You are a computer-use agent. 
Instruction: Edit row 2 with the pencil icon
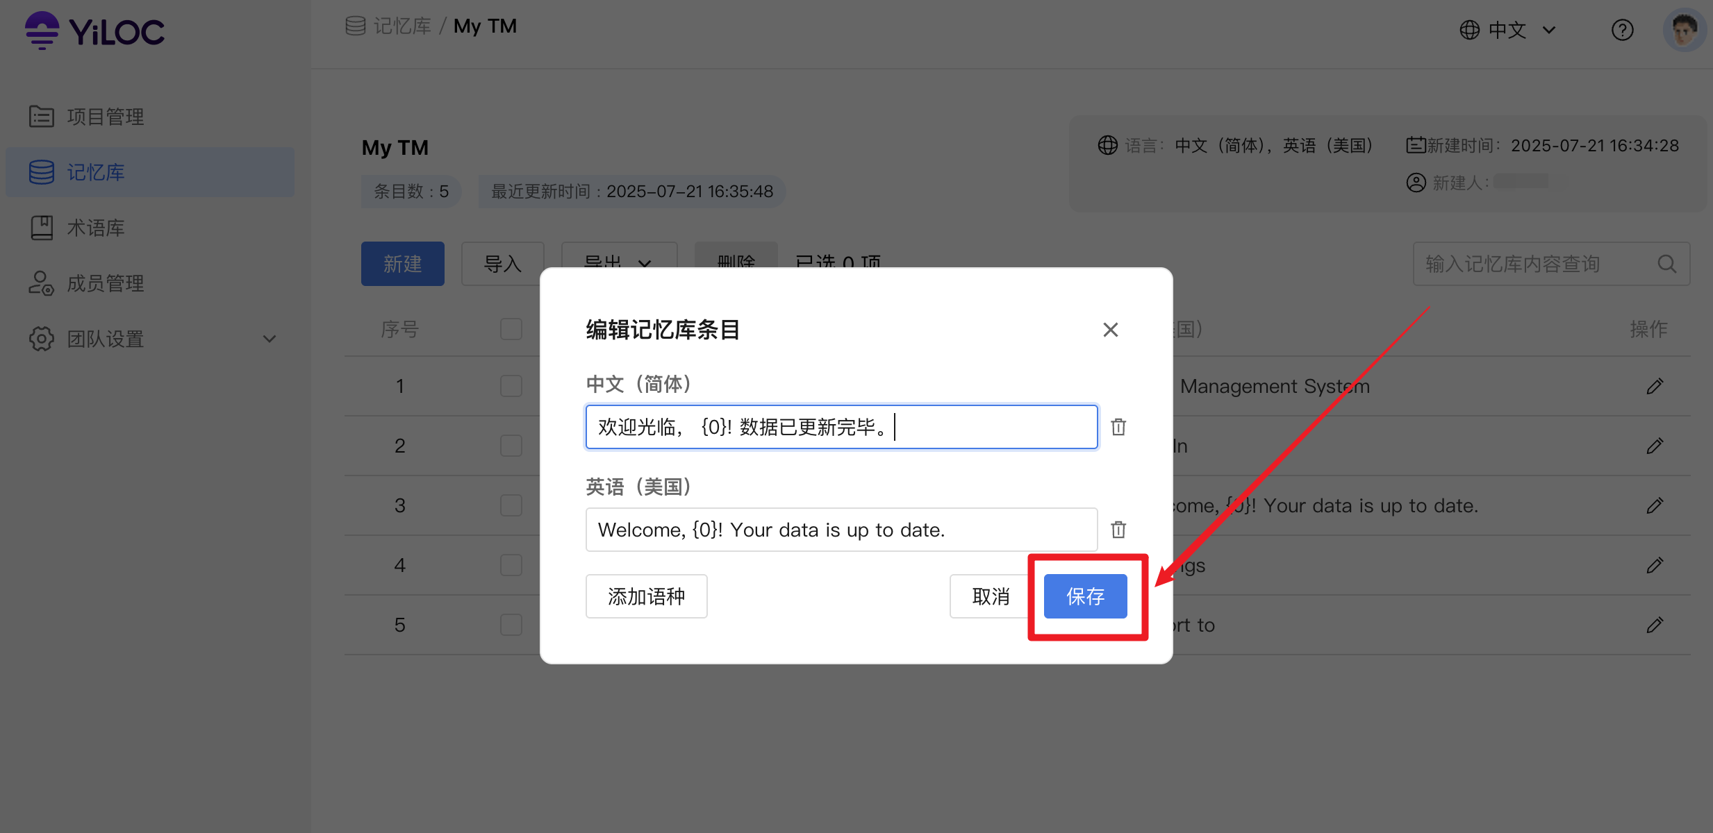click(x=1655, y=446)
